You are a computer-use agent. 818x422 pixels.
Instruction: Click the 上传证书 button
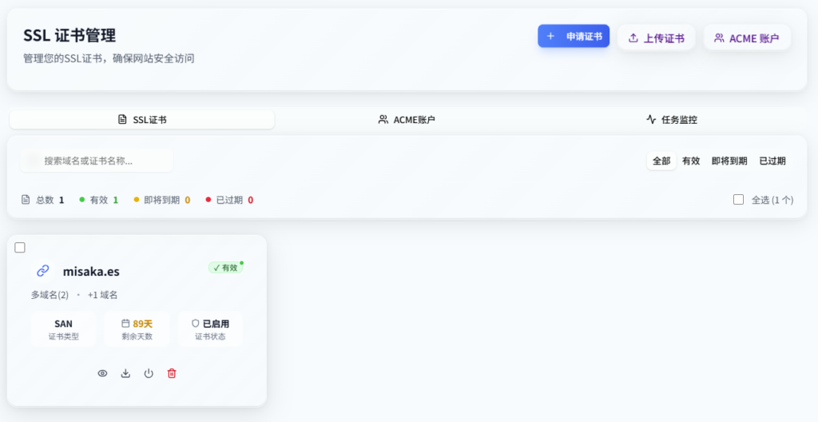tap(656, 38)
